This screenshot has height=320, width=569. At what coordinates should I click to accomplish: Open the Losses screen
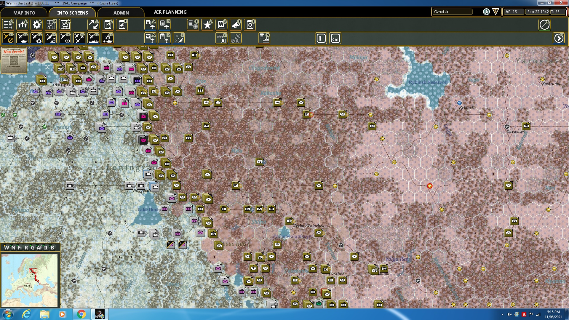click(x=22, y=25)
